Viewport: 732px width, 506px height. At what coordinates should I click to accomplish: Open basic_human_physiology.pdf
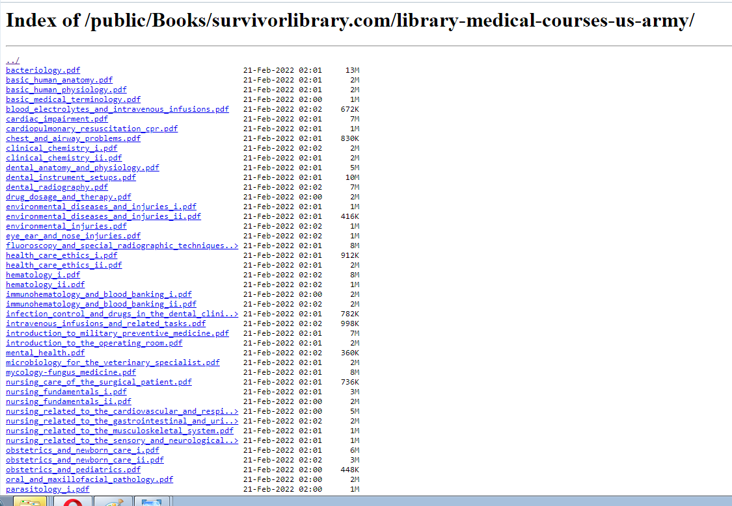tap(66, 90)
